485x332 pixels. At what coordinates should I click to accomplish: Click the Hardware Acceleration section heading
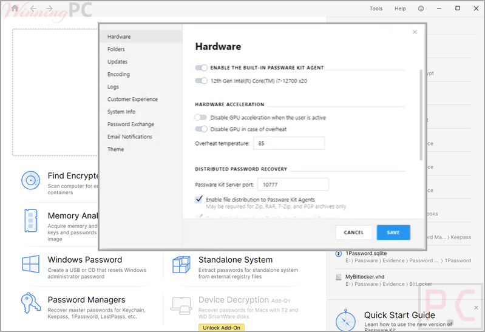[229, 104]
